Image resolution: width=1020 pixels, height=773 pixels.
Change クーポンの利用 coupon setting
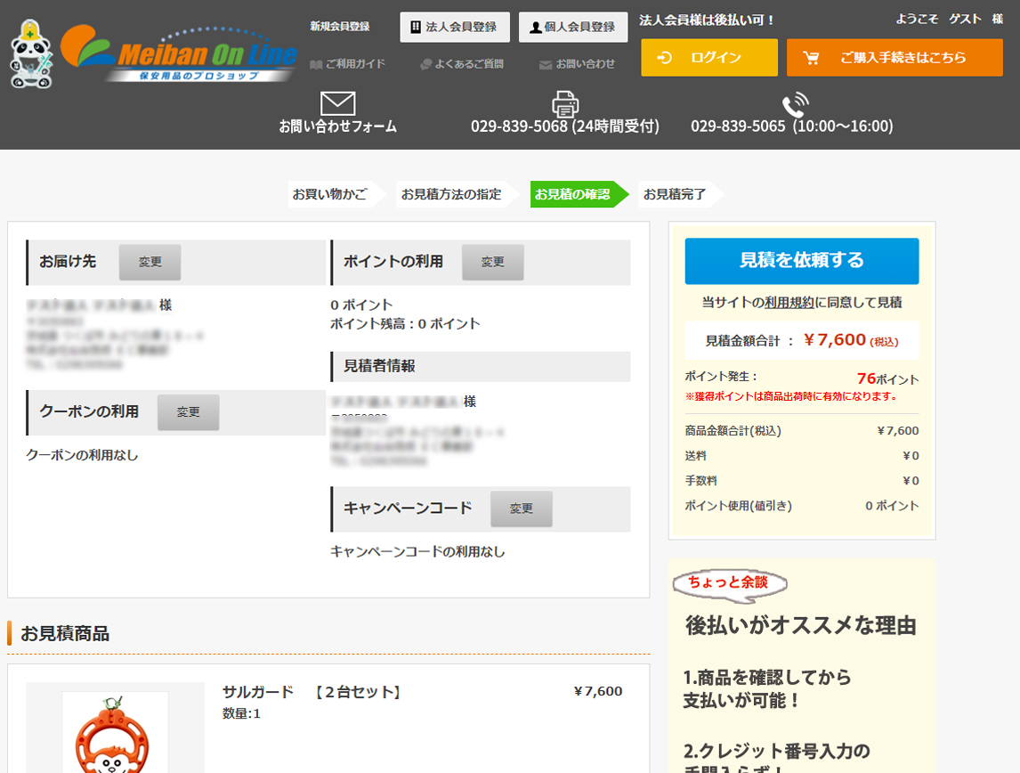click(x=188, y=412)
